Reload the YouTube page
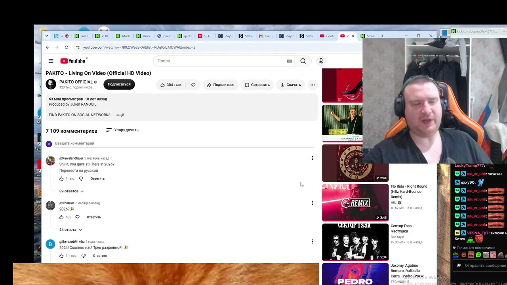 (67, 47)
